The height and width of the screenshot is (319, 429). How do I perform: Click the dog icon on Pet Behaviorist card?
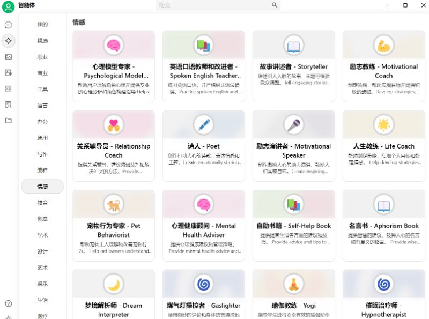point(113,205)
